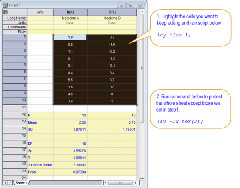The width and height of the screenshot is (240, 188).
Task: Click the T-Test window title icon
Action: click(x=4, y=4)
